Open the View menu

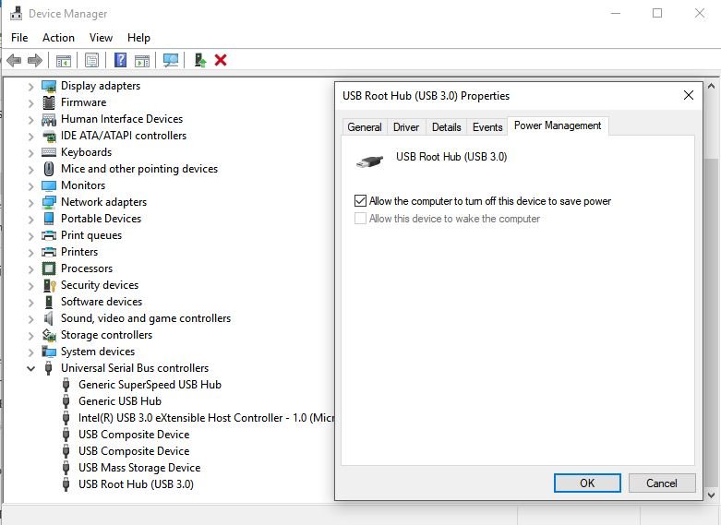pyautogui.click(x=101, y=38)
